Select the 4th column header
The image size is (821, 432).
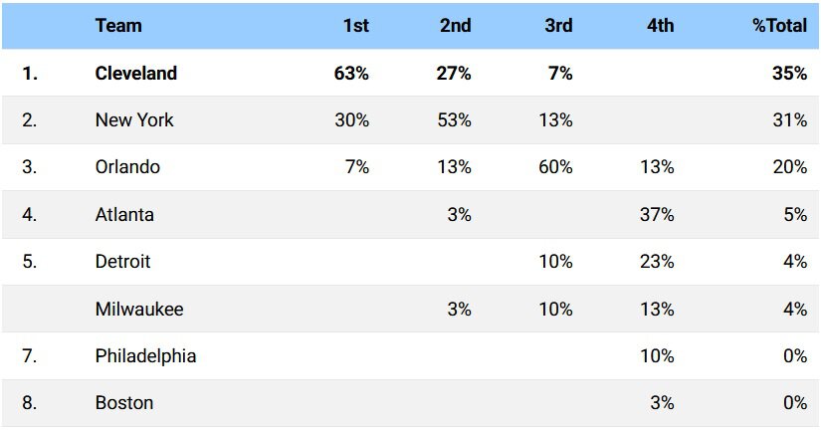pos(660,25)
